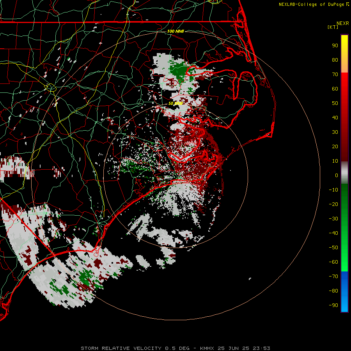The height and width of the screenshot is (351, 351).
Task: Select the 90 knot scale label
Action: (335, 46)
